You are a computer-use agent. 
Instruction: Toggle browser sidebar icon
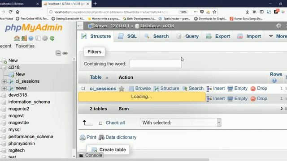pyautogui.click(x=261, y=12)
